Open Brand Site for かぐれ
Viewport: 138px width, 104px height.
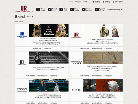[85, 103]
